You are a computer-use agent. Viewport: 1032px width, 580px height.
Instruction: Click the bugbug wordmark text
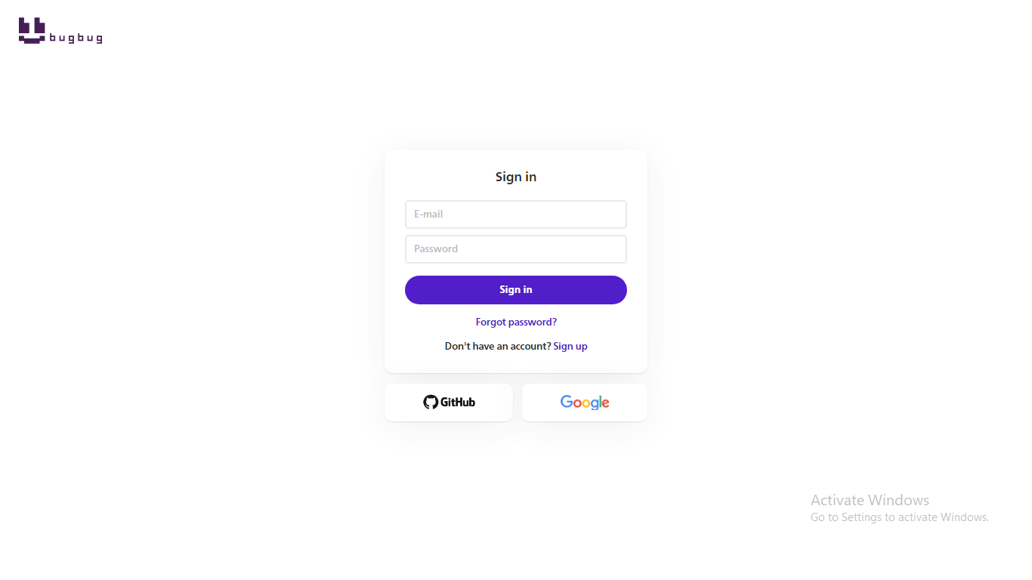(76, 39)
